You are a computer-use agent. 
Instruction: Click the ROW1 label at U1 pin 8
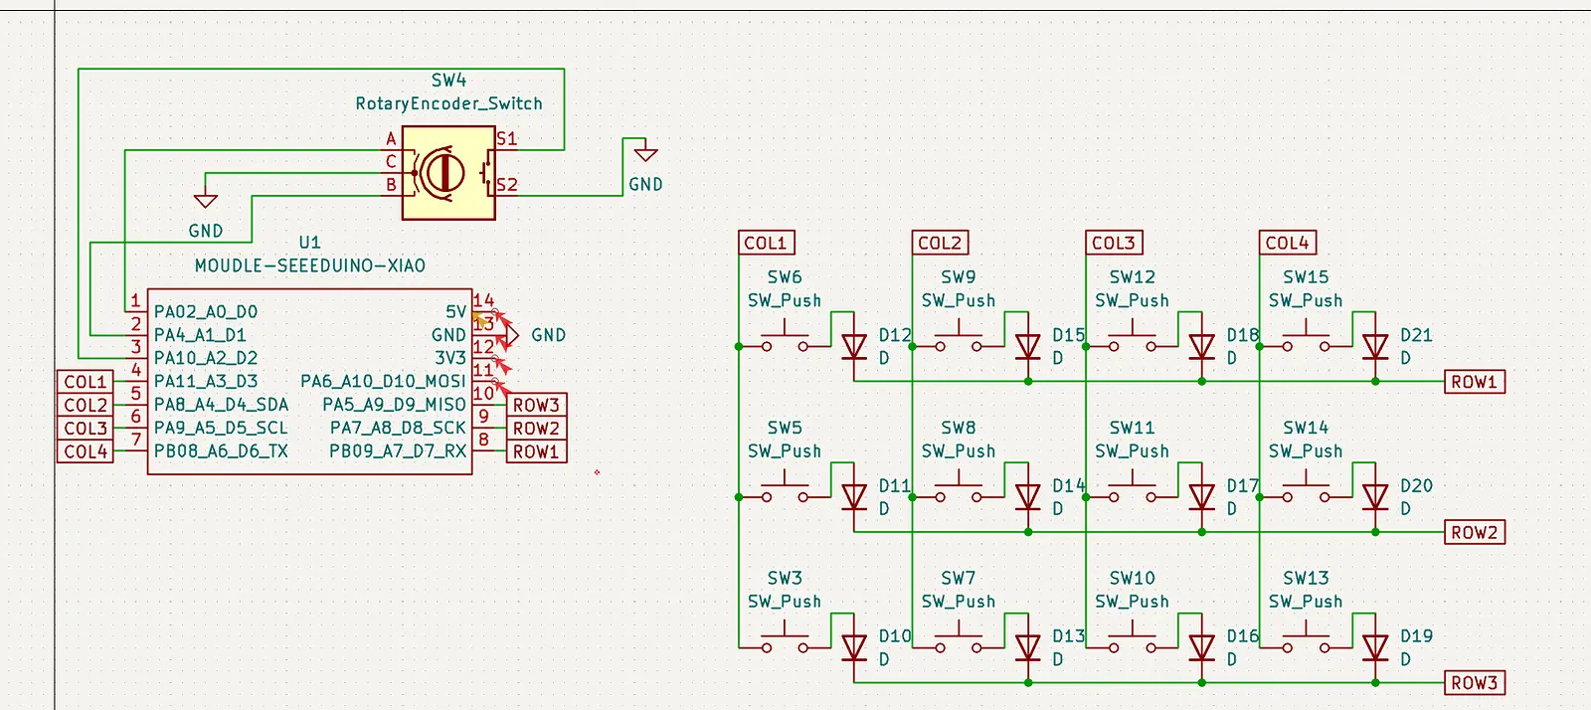click(x=537, y=451)
